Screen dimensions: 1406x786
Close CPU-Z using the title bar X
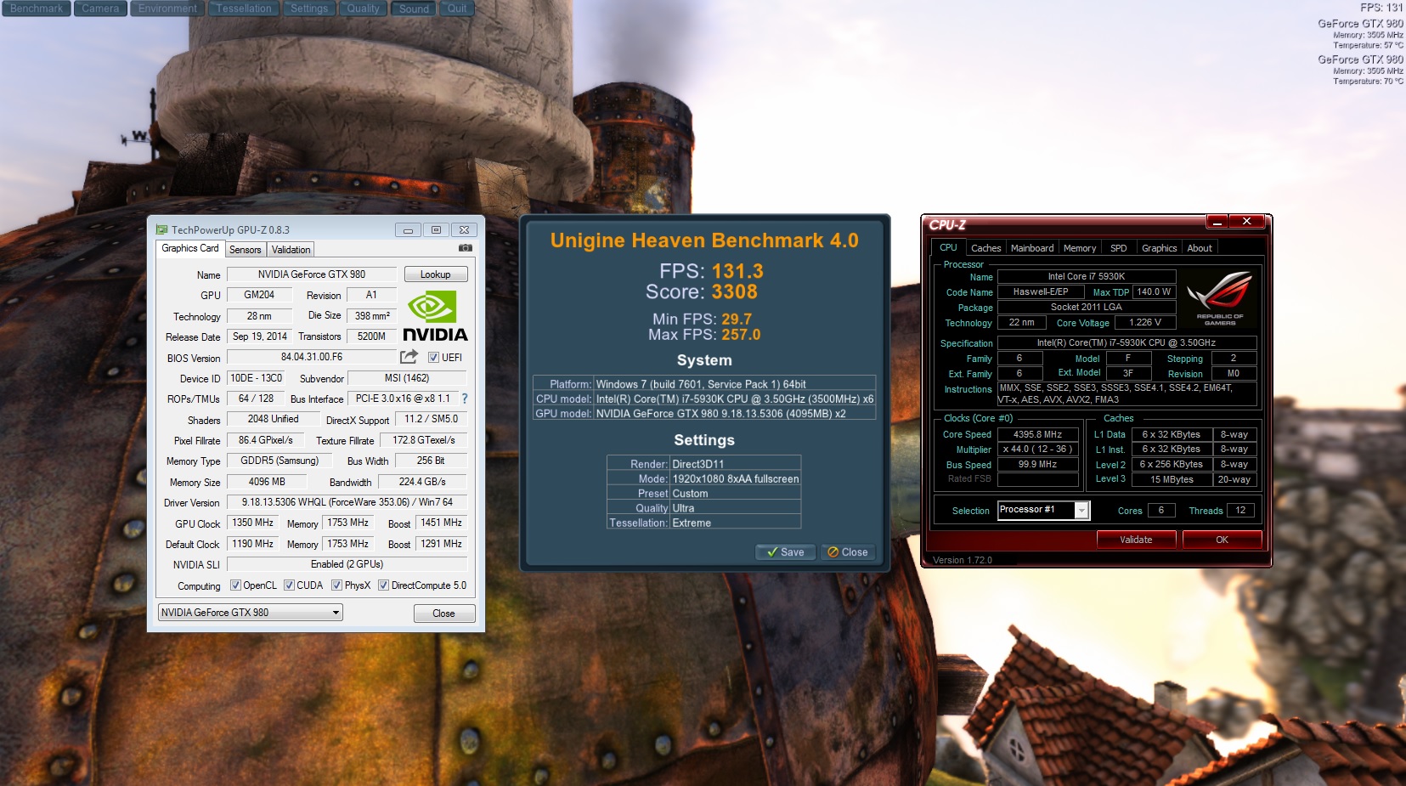1246,222
